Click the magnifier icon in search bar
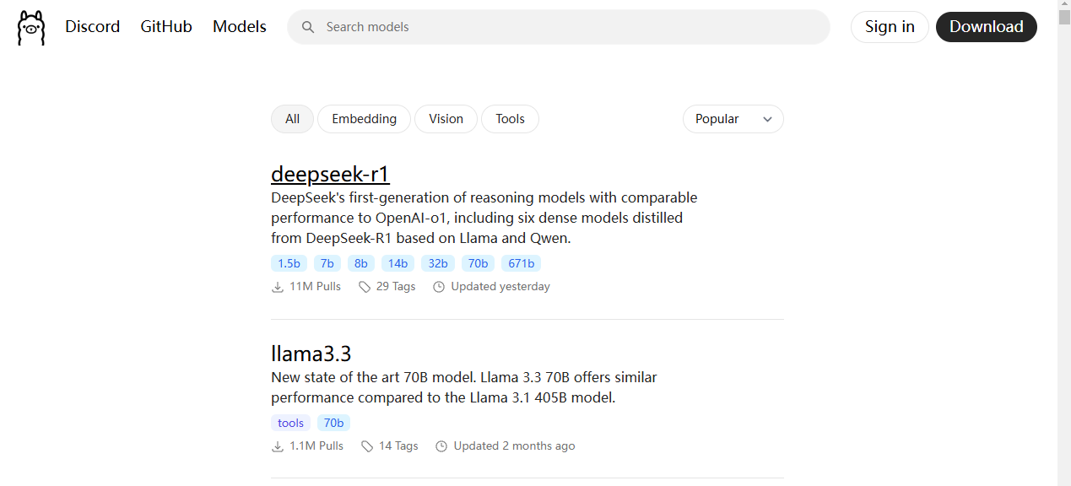The height and width of the screenshot is (486, 1071). (x=308, y=27)
